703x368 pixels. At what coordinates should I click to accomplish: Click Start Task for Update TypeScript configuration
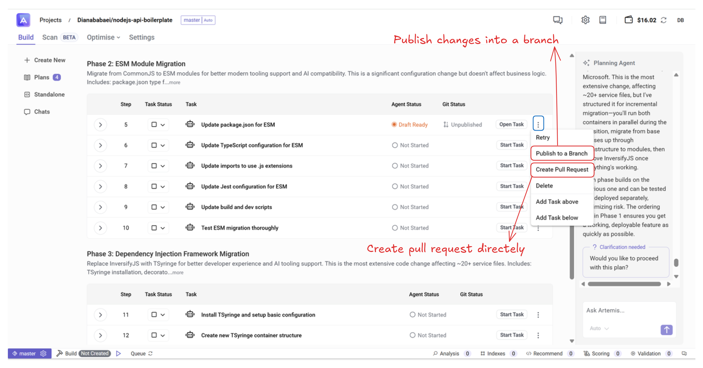click(511, 145)
